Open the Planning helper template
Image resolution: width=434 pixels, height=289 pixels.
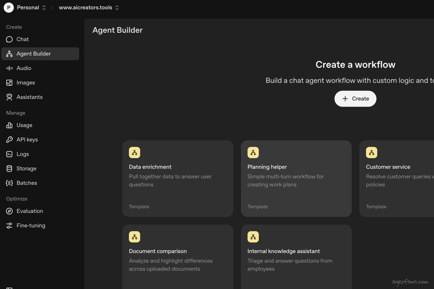tap(296, 179)
